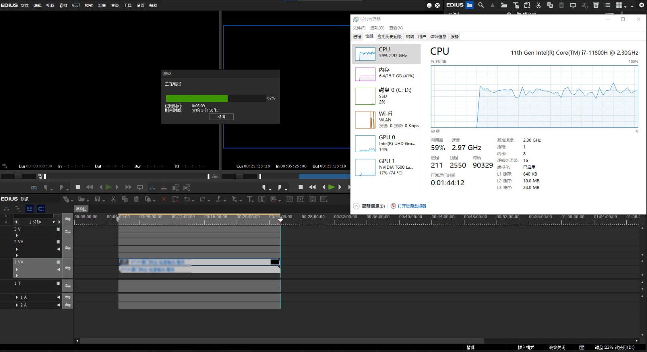Click the Open project folder icon

pyautogui.click(x=81, y=199)
